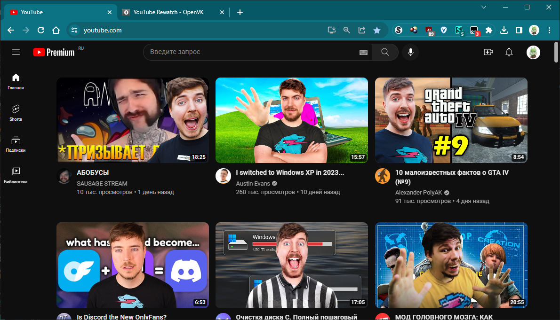Close the YouTube tab
The height and width of the screenshot is (320, 560).
[110, 12]
